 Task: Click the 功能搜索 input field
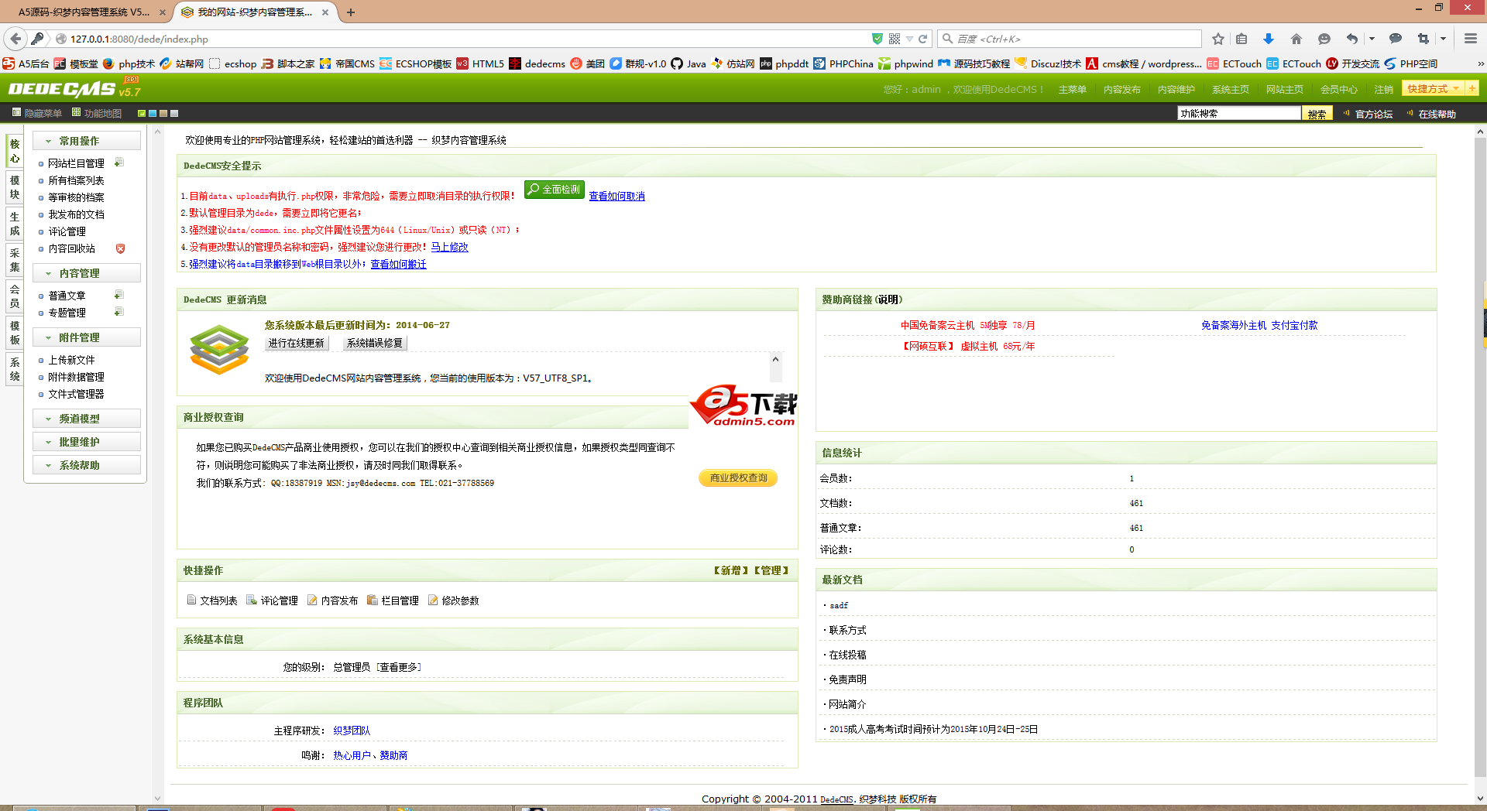coord(1239,113)
